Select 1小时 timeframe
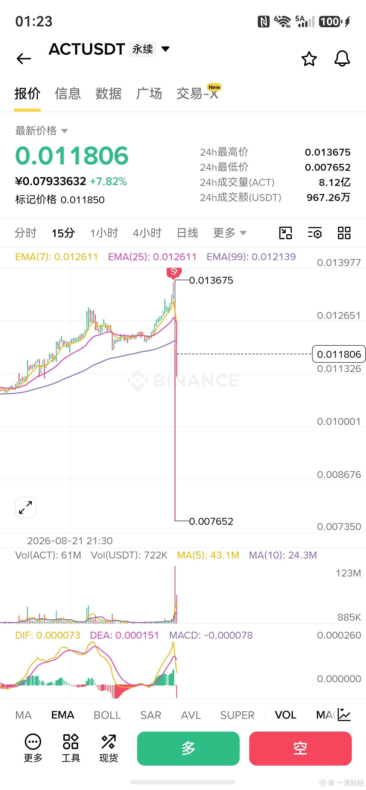This screenshot has width=366, height=790. pos(104,233)
